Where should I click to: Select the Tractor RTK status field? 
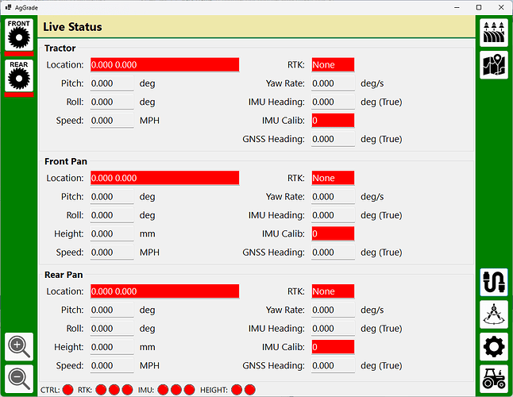point(333,65)
